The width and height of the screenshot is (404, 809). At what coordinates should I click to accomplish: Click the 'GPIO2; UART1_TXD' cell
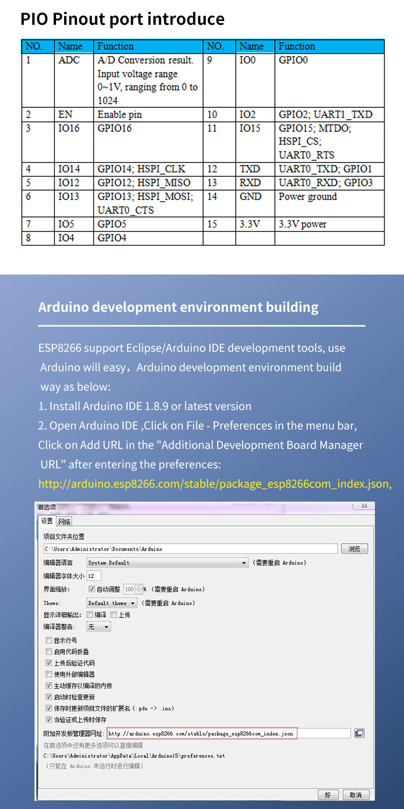tap(329, 114)
